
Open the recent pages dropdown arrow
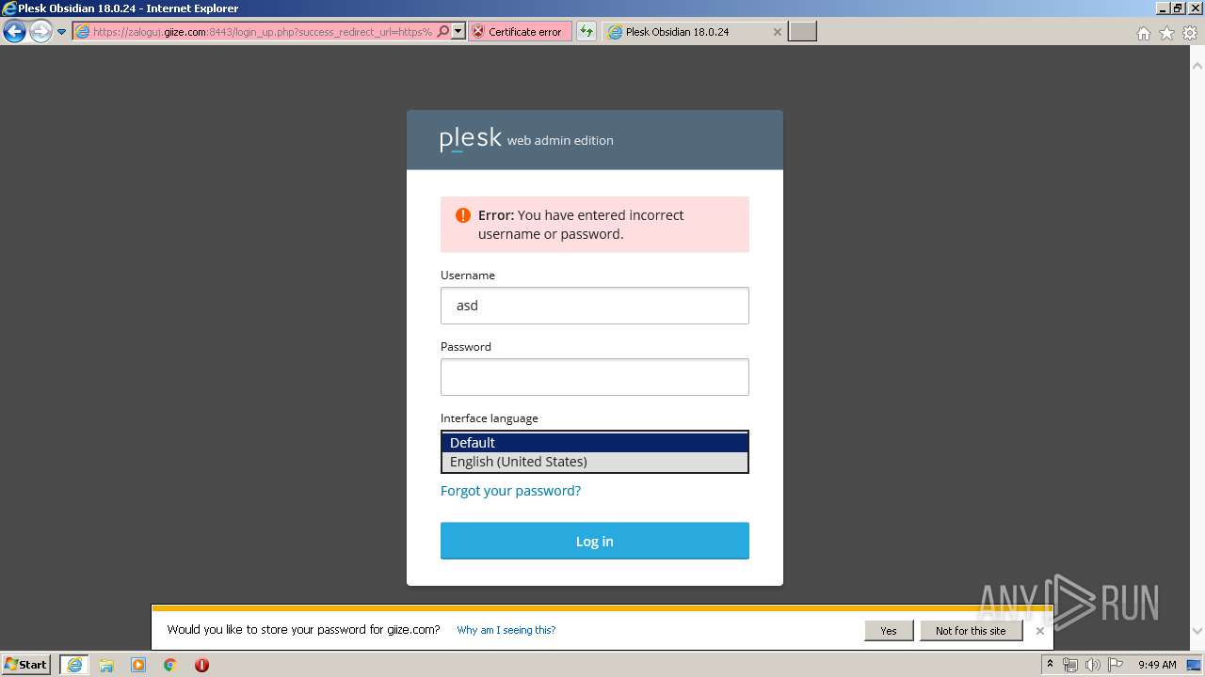point(62,32)
